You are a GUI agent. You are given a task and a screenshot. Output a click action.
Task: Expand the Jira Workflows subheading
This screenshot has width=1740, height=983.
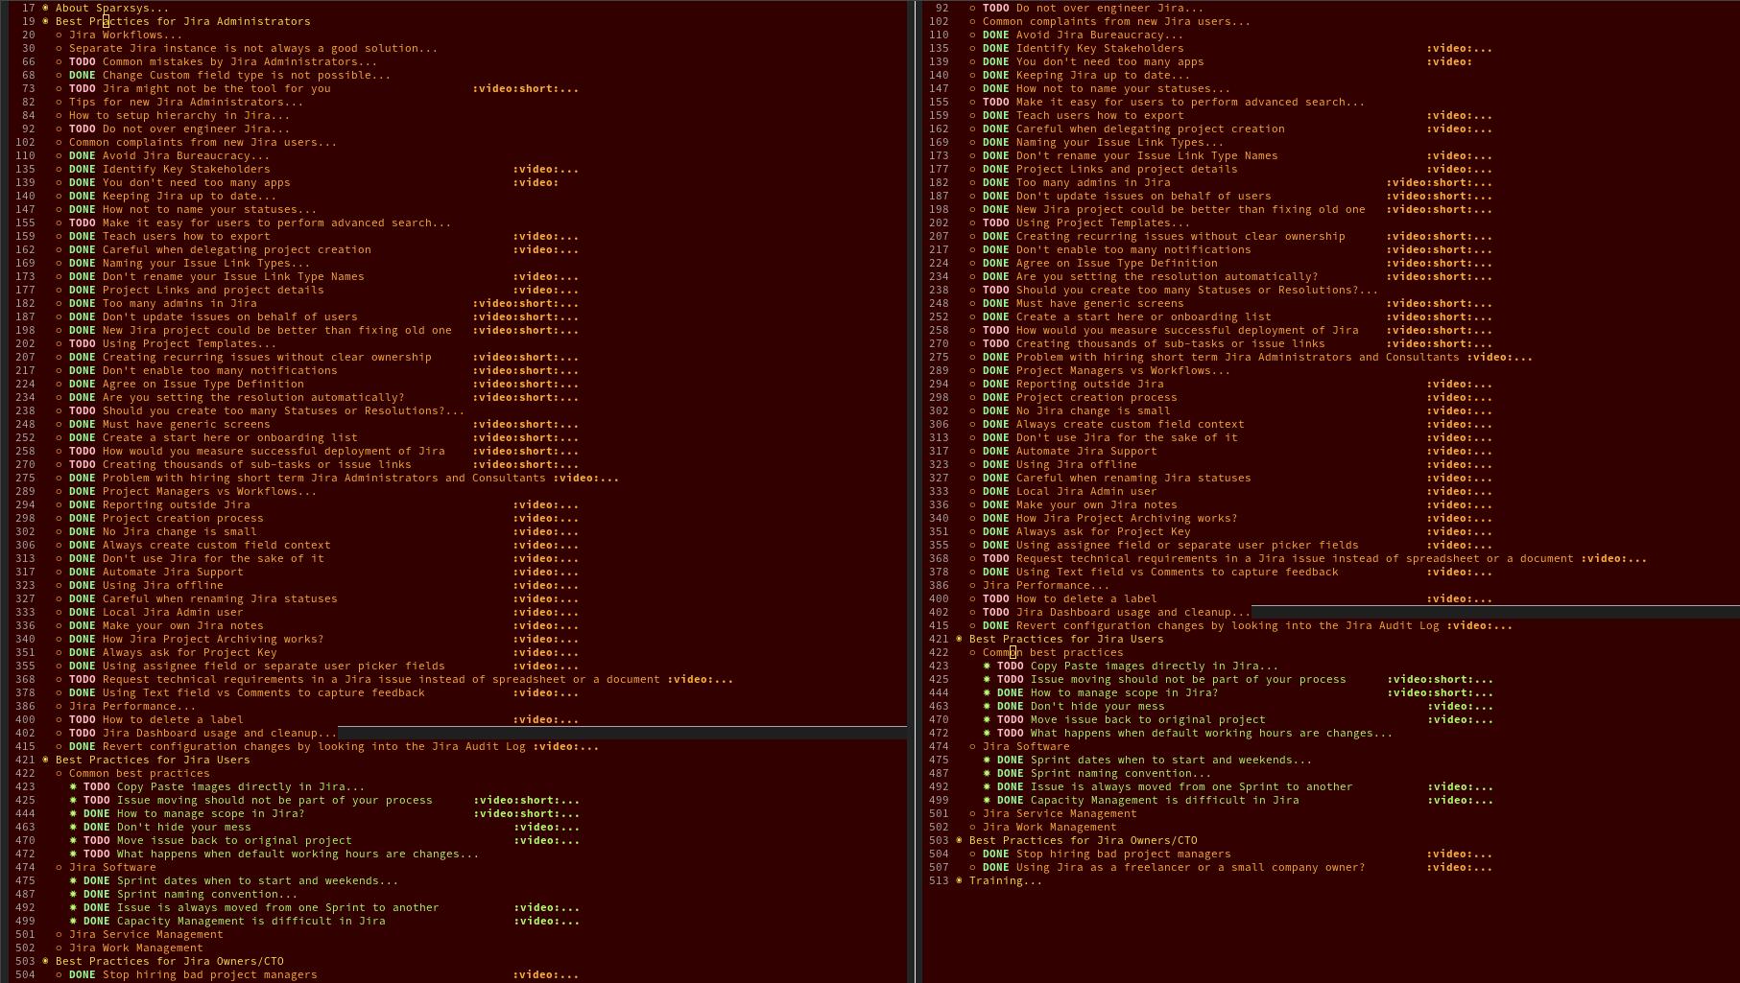pyautogui.click(x=125, y=35)
